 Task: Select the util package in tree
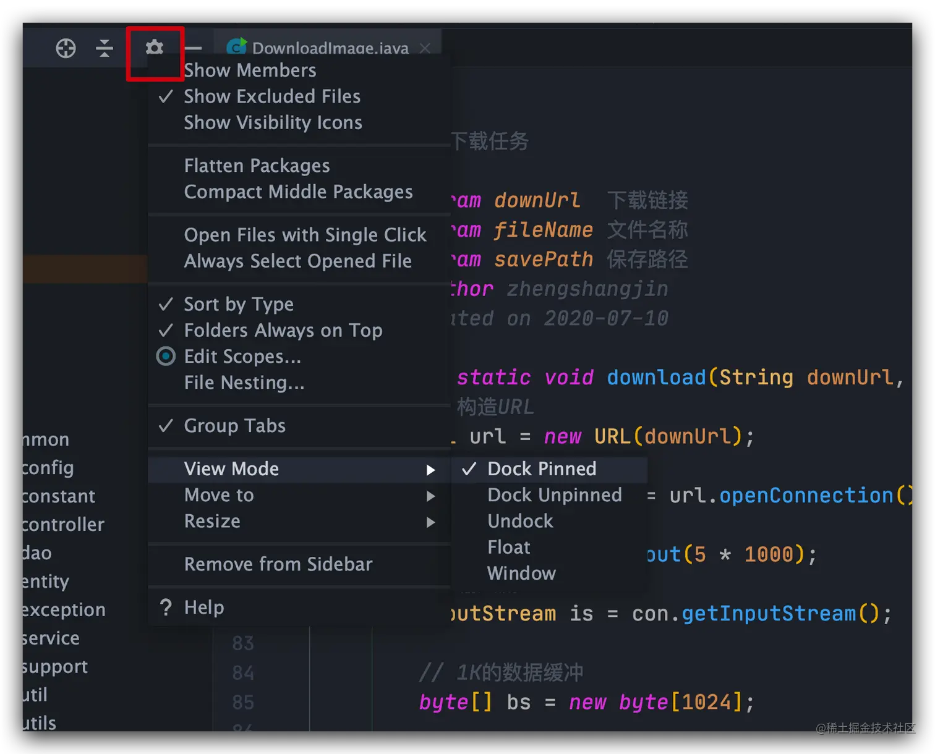coord(35,695)
